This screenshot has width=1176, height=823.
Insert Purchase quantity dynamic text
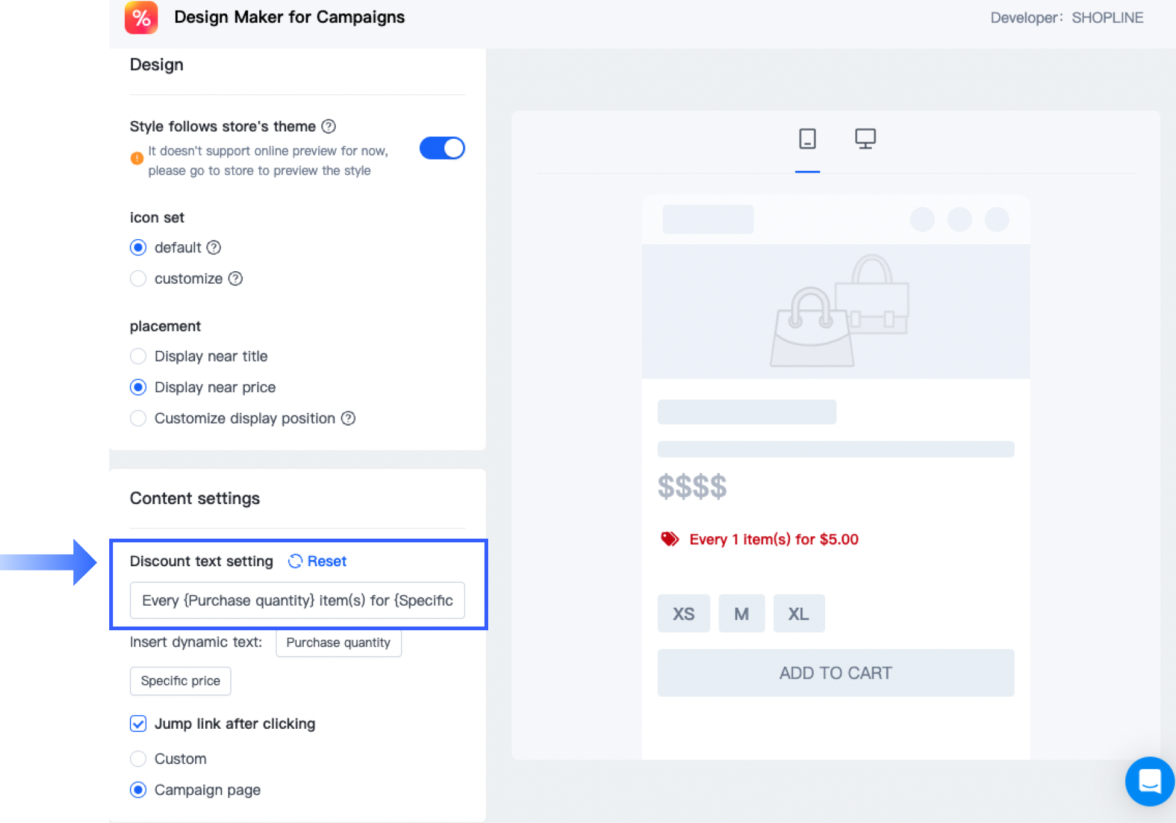tap(338, 643)
